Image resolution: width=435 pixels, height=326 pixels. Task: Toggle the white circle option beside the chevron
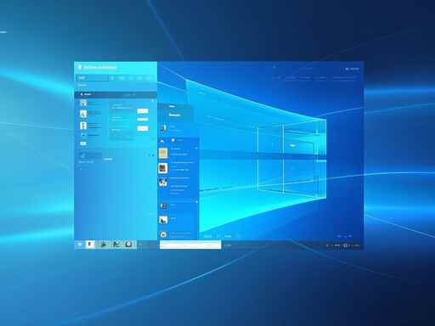[x=172, y=140]
